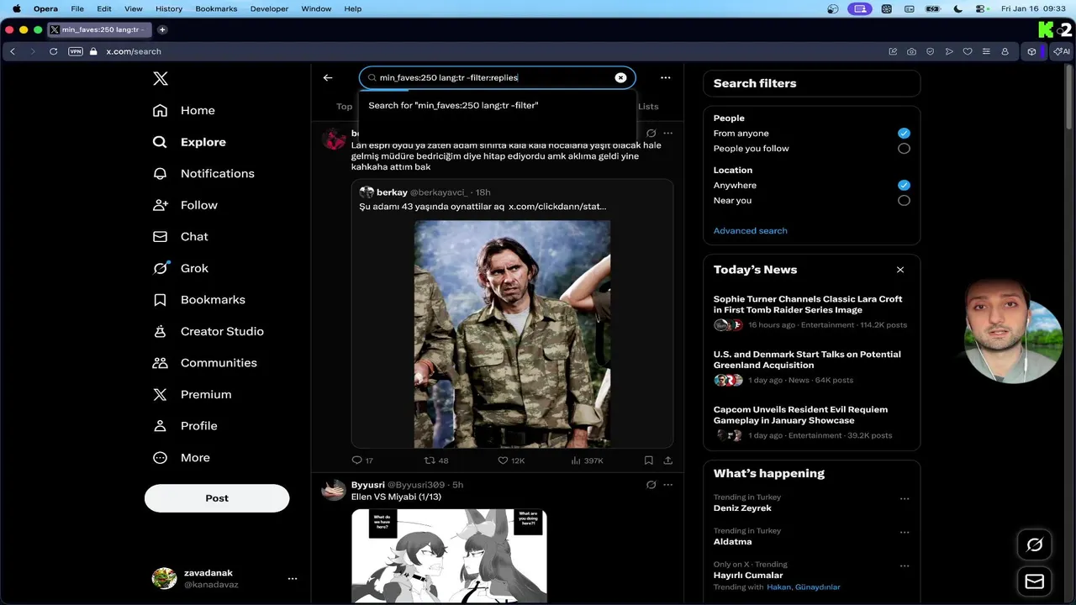Open Communities in the sidebar
The height and width of the screenshot is (605, 1076).
click(205, 362)
